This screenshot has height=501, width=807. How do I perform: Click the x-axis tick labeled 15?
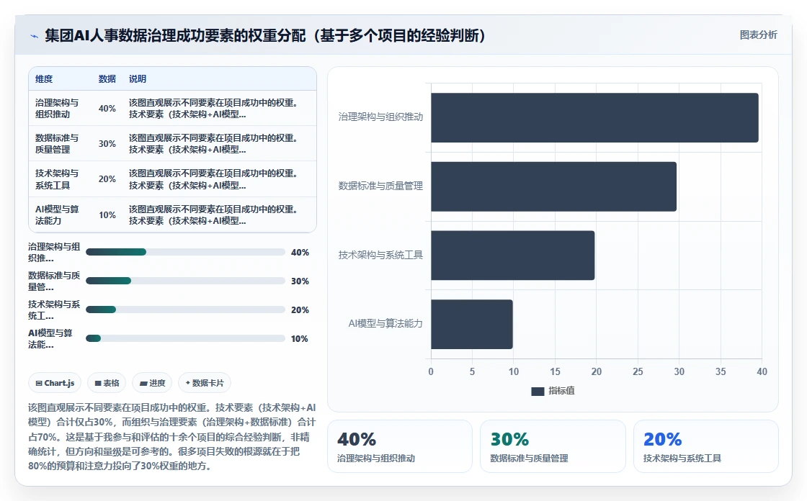[x=555, y=372]
